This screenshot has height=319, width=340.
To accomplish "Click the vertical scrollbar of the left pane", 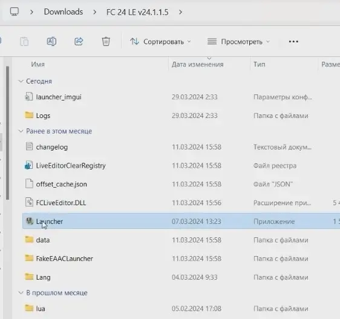I will click(x=8, y=133).
